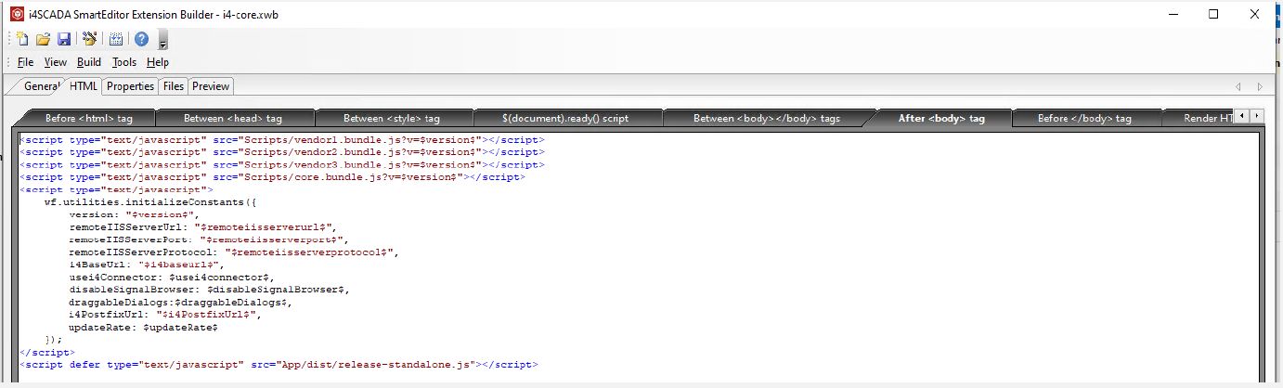Switch to the General tab
Image resolution: width=1283 pixels, height=388 pixels.
pos(41,86)
